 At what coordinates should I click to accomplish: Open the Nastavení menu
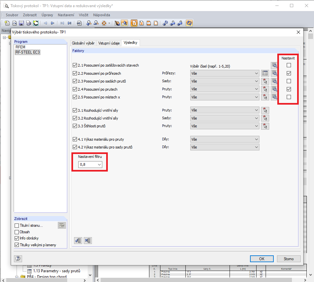click(66, 15)
